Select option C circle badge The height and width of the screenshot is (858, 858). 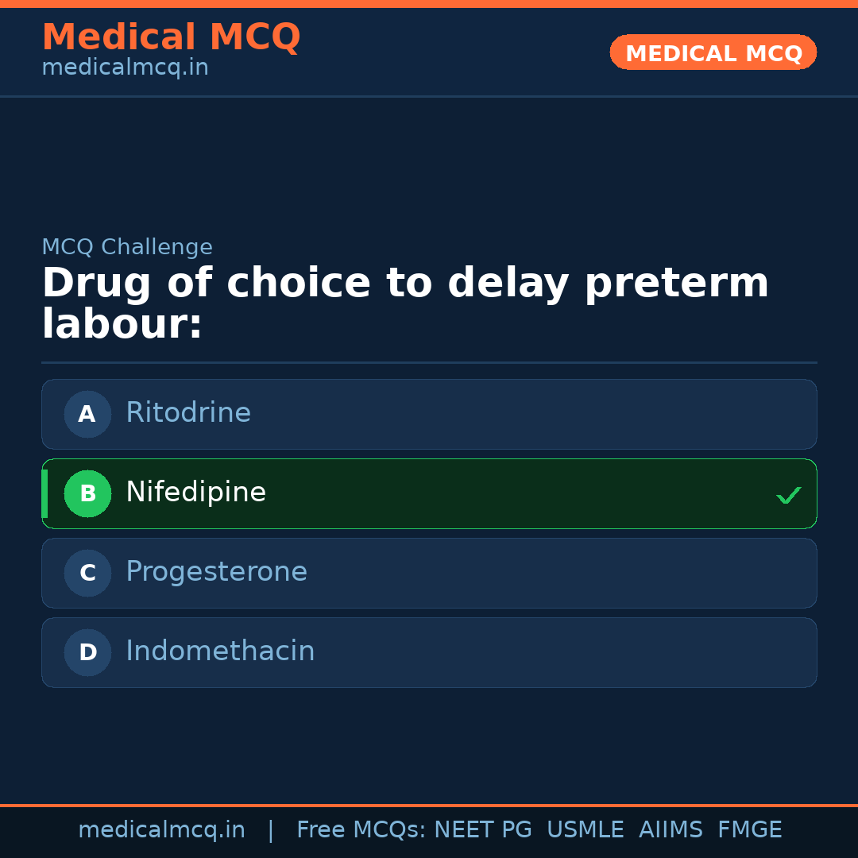click(87, 573)
